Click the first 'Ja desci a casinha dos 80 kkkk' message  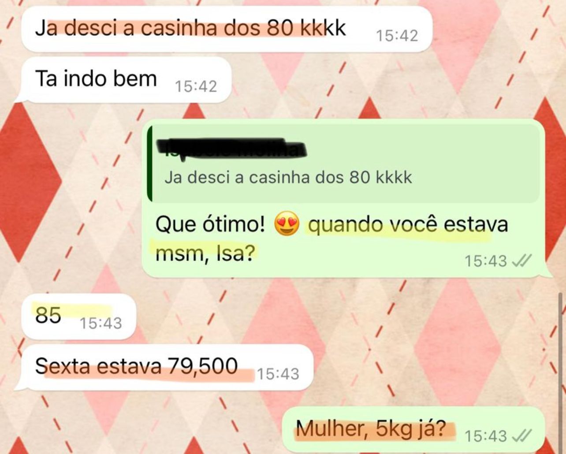(227, 29)
